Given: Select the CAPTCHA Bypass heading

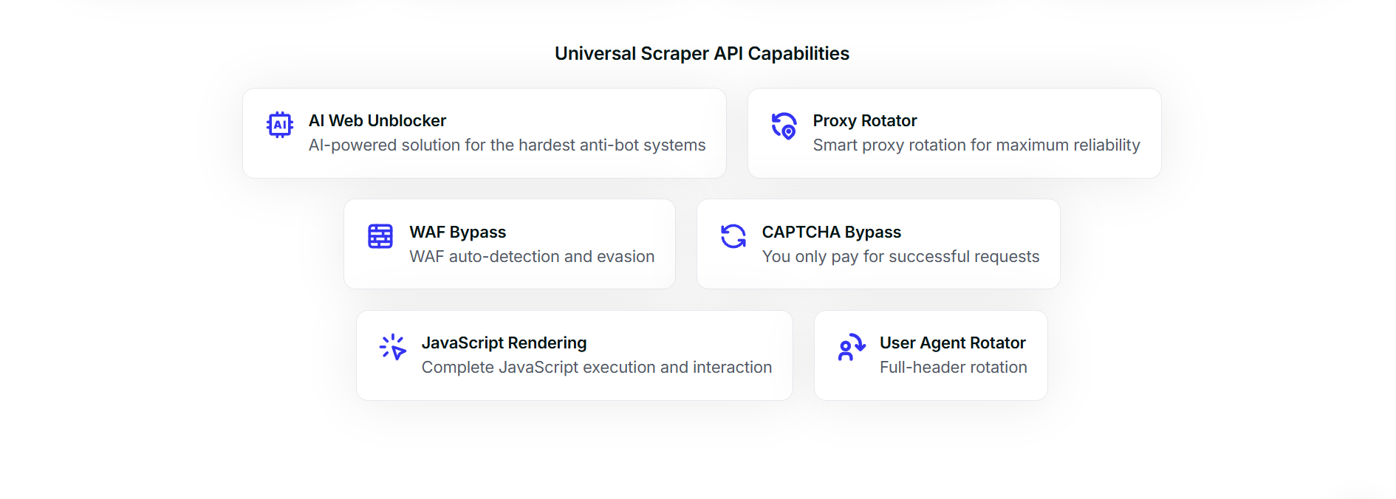Looking at the screenshot, I should point(831,232).
